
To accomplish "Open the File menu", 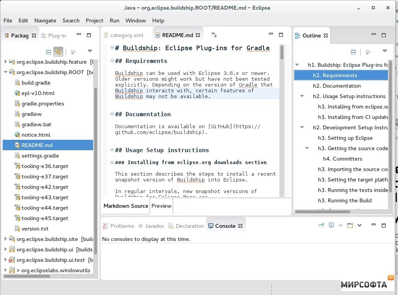I will point(8,20).
